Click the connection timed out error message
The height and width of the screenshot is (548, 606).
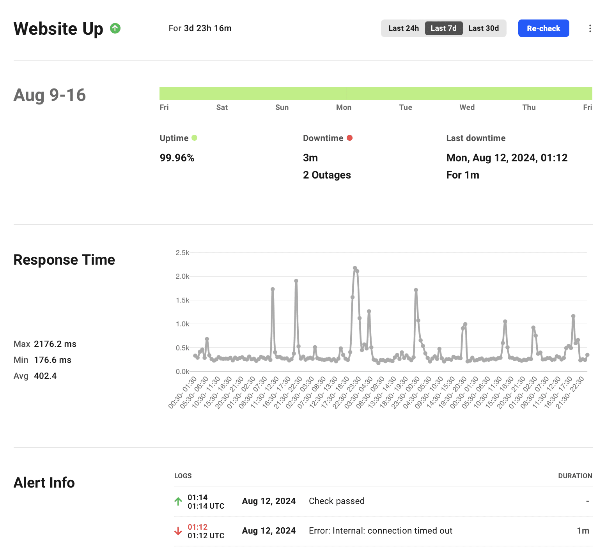(x=381, y=530)
